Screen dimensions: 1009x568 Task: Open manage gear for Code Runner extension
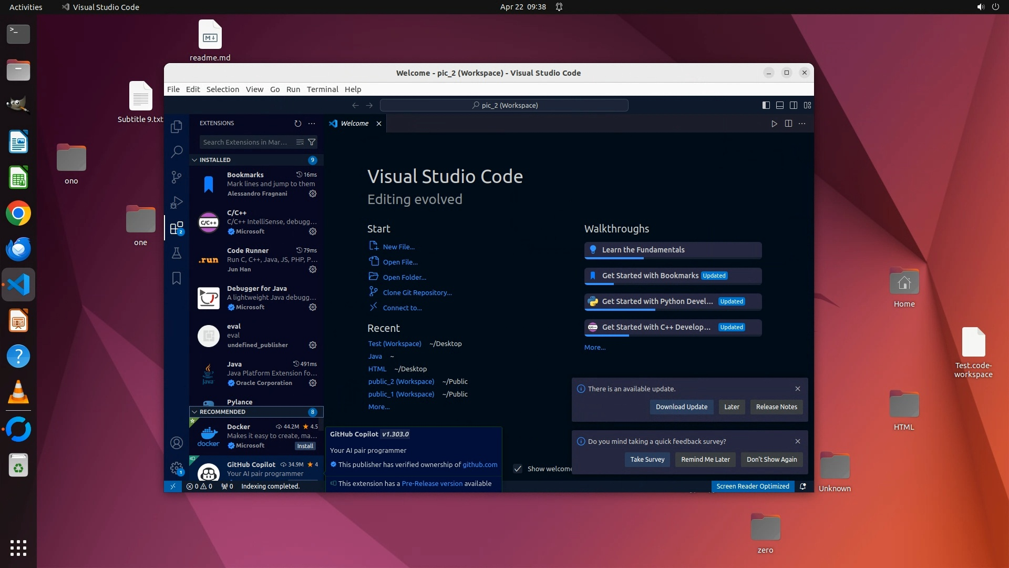(313, 269)
